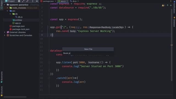
Task: Go to next highlighted error arrow
Action: pyautogui.click(x=171, y=5)
